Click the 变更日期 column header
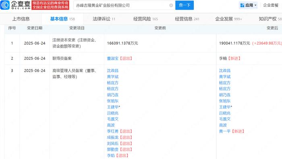The width and height of the screenshot is (282, 159). pos(35,28)
